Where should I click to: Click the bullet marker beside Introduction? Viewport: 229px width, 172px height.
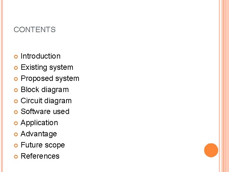pyautogui.click(x=16, y=57)
